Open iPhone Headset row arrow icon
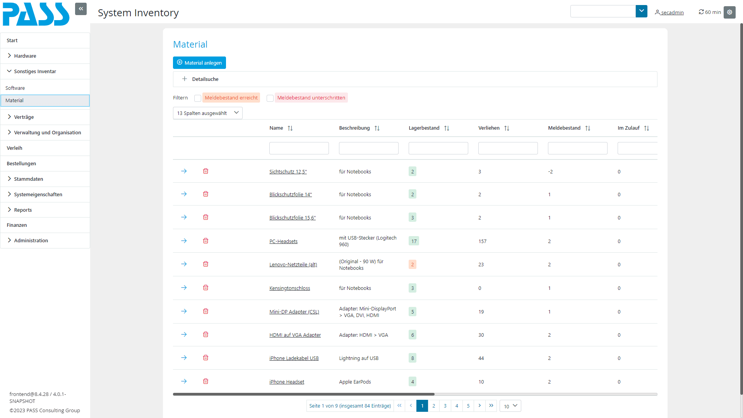 184,381
